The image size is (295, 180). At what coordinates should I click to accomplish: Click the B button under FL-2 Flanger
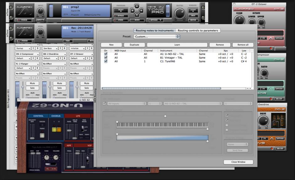[37, 68]
